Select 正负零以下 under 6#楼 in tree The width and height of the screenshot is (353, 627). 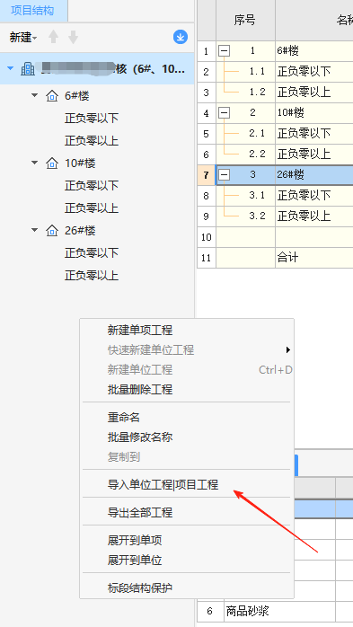click(92, 119)
